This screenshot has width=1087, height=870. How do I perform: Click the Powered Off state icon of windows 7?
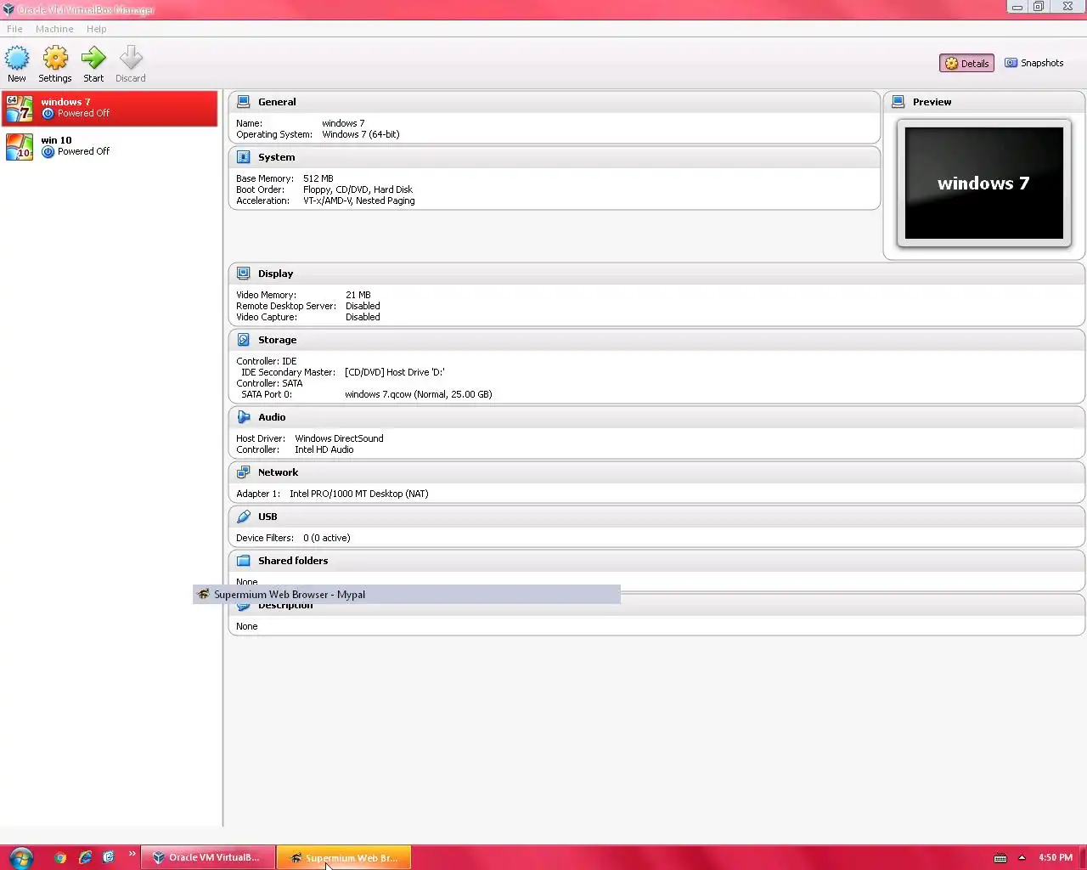(x=48, y=114)
